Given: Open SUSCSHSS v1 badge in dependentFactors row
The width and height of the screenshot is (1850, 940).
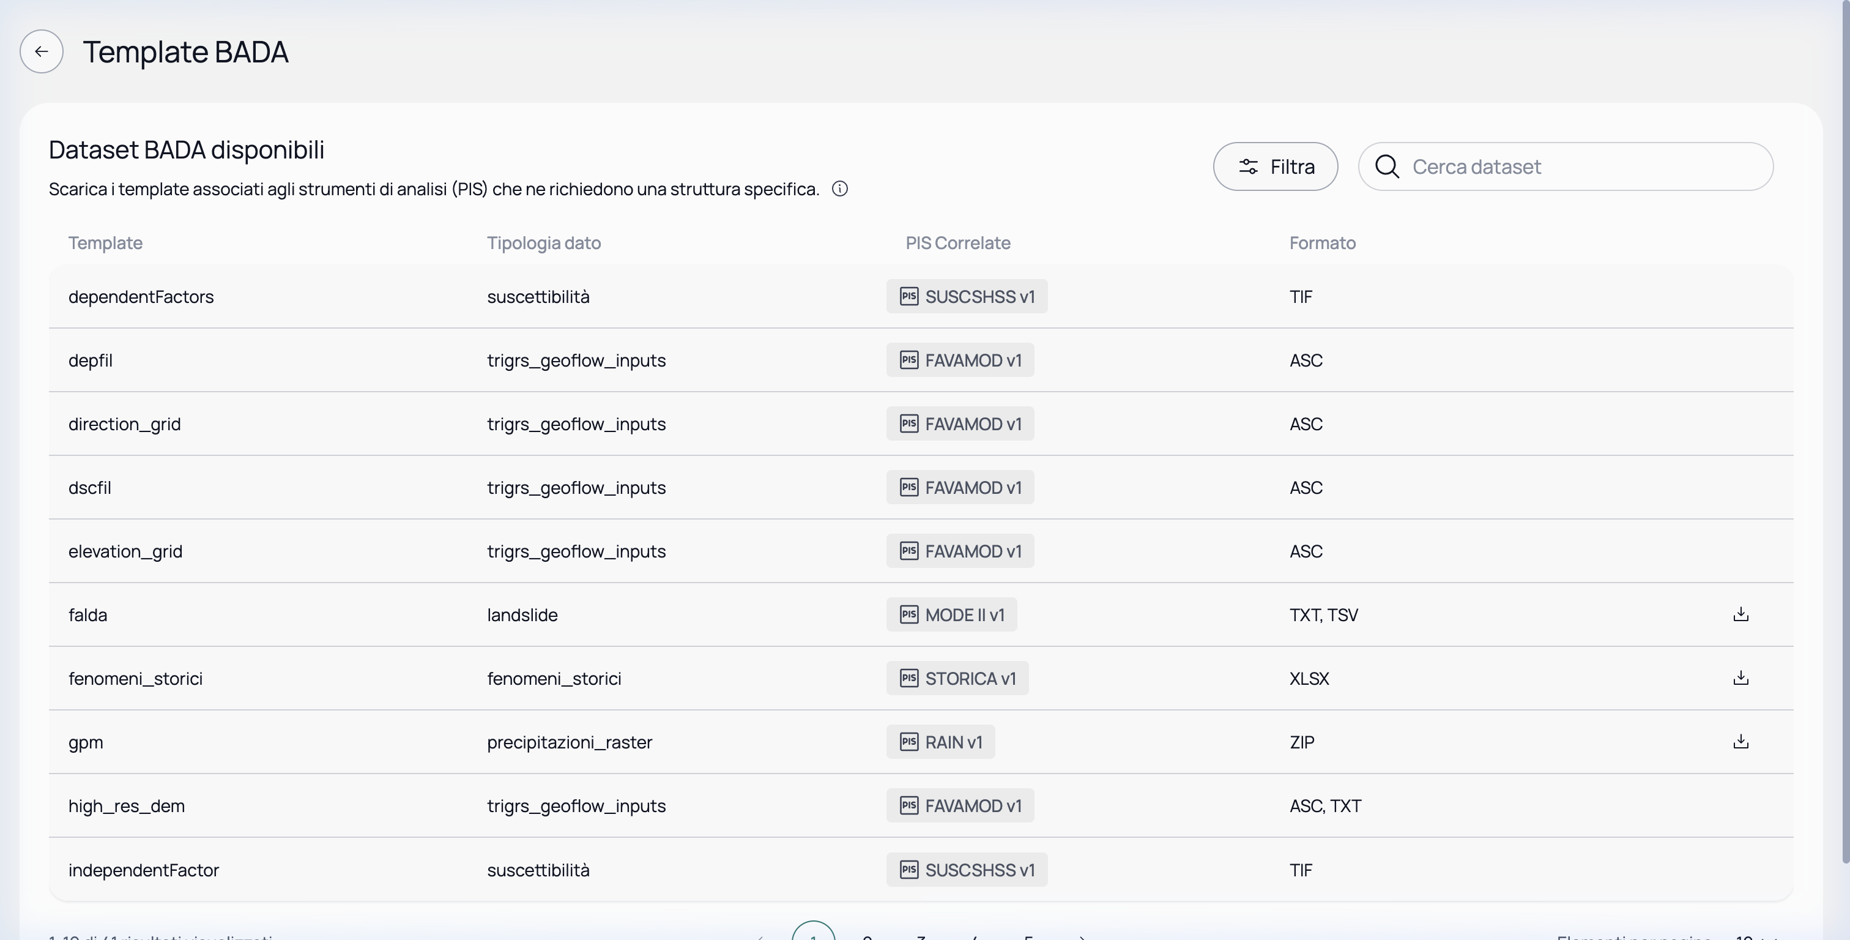Looking at the screenshot, I should (967, 296).
